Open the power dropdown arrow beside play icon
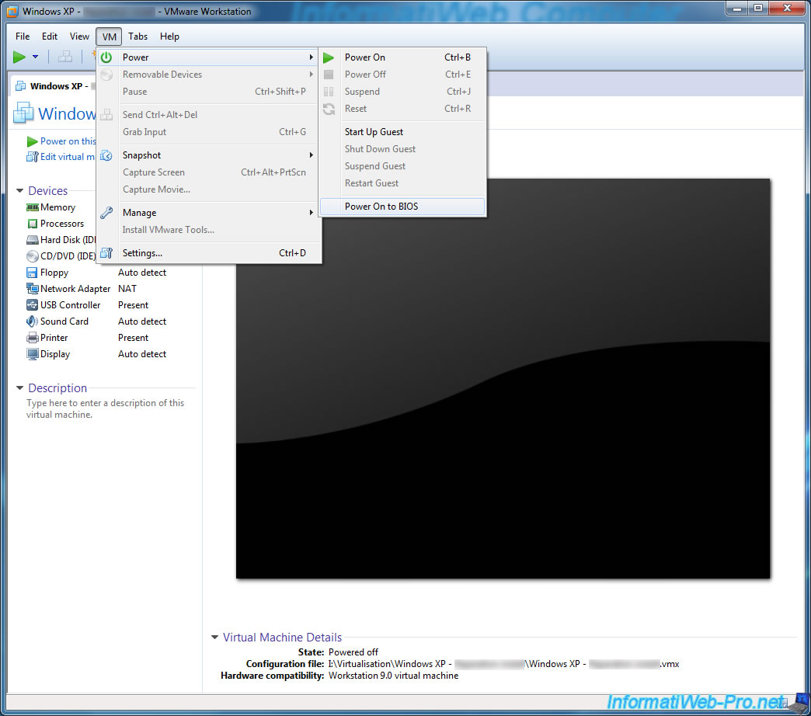 [x=35, y=57]
